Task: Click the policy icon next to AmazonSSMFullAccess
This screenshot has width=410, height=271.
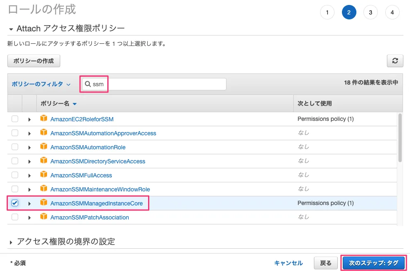Action: pyautogui.click(x=44, y=175)
